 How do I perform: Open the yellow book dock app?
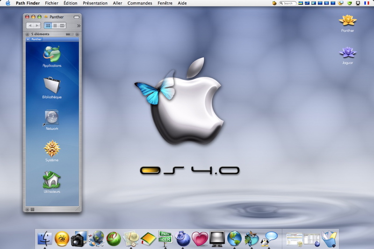[x=148, y=239]
